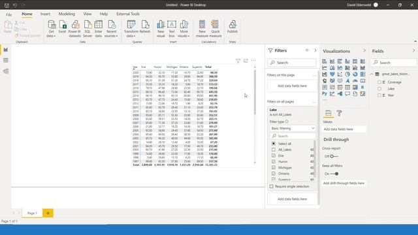Select the Pie chart visualization

coord(347,74)
